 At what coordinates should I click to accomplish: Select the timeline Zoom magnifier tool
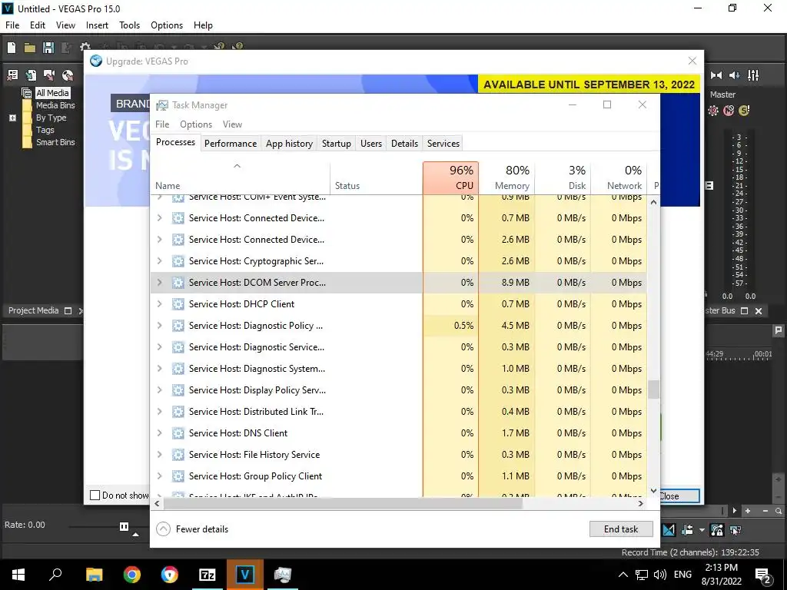point(779,511)
